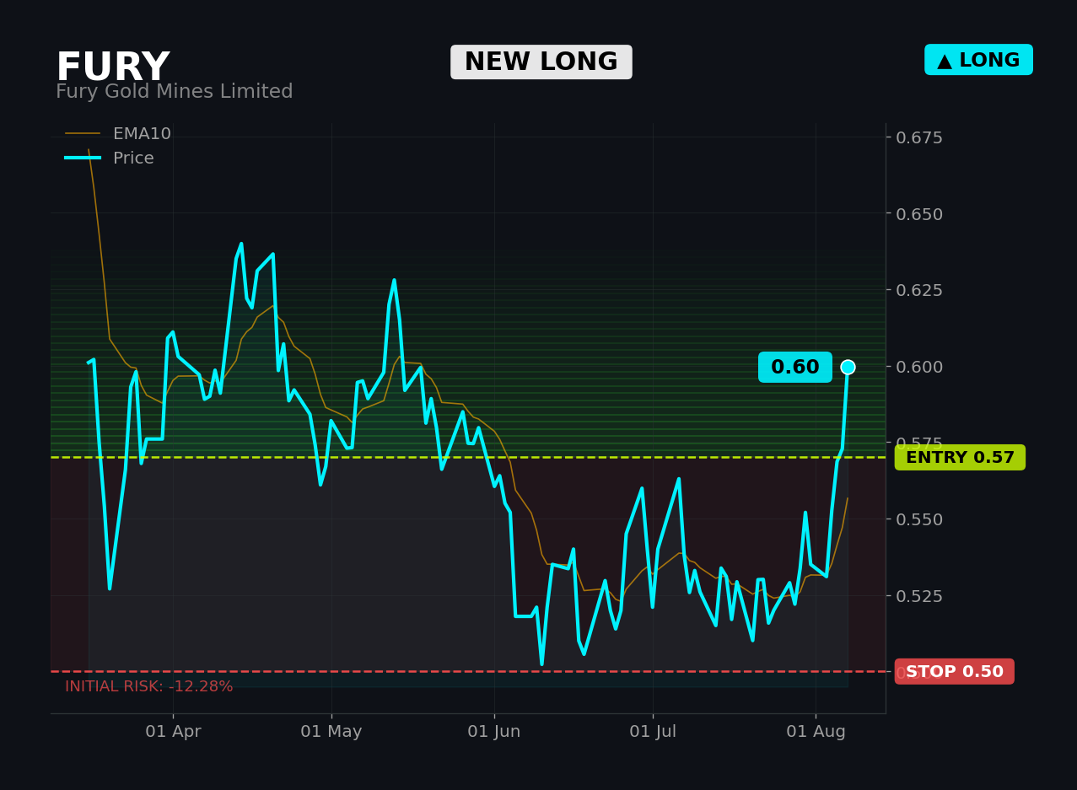Click the Price legend entry
1077x790 pixels.
[110, 159]
